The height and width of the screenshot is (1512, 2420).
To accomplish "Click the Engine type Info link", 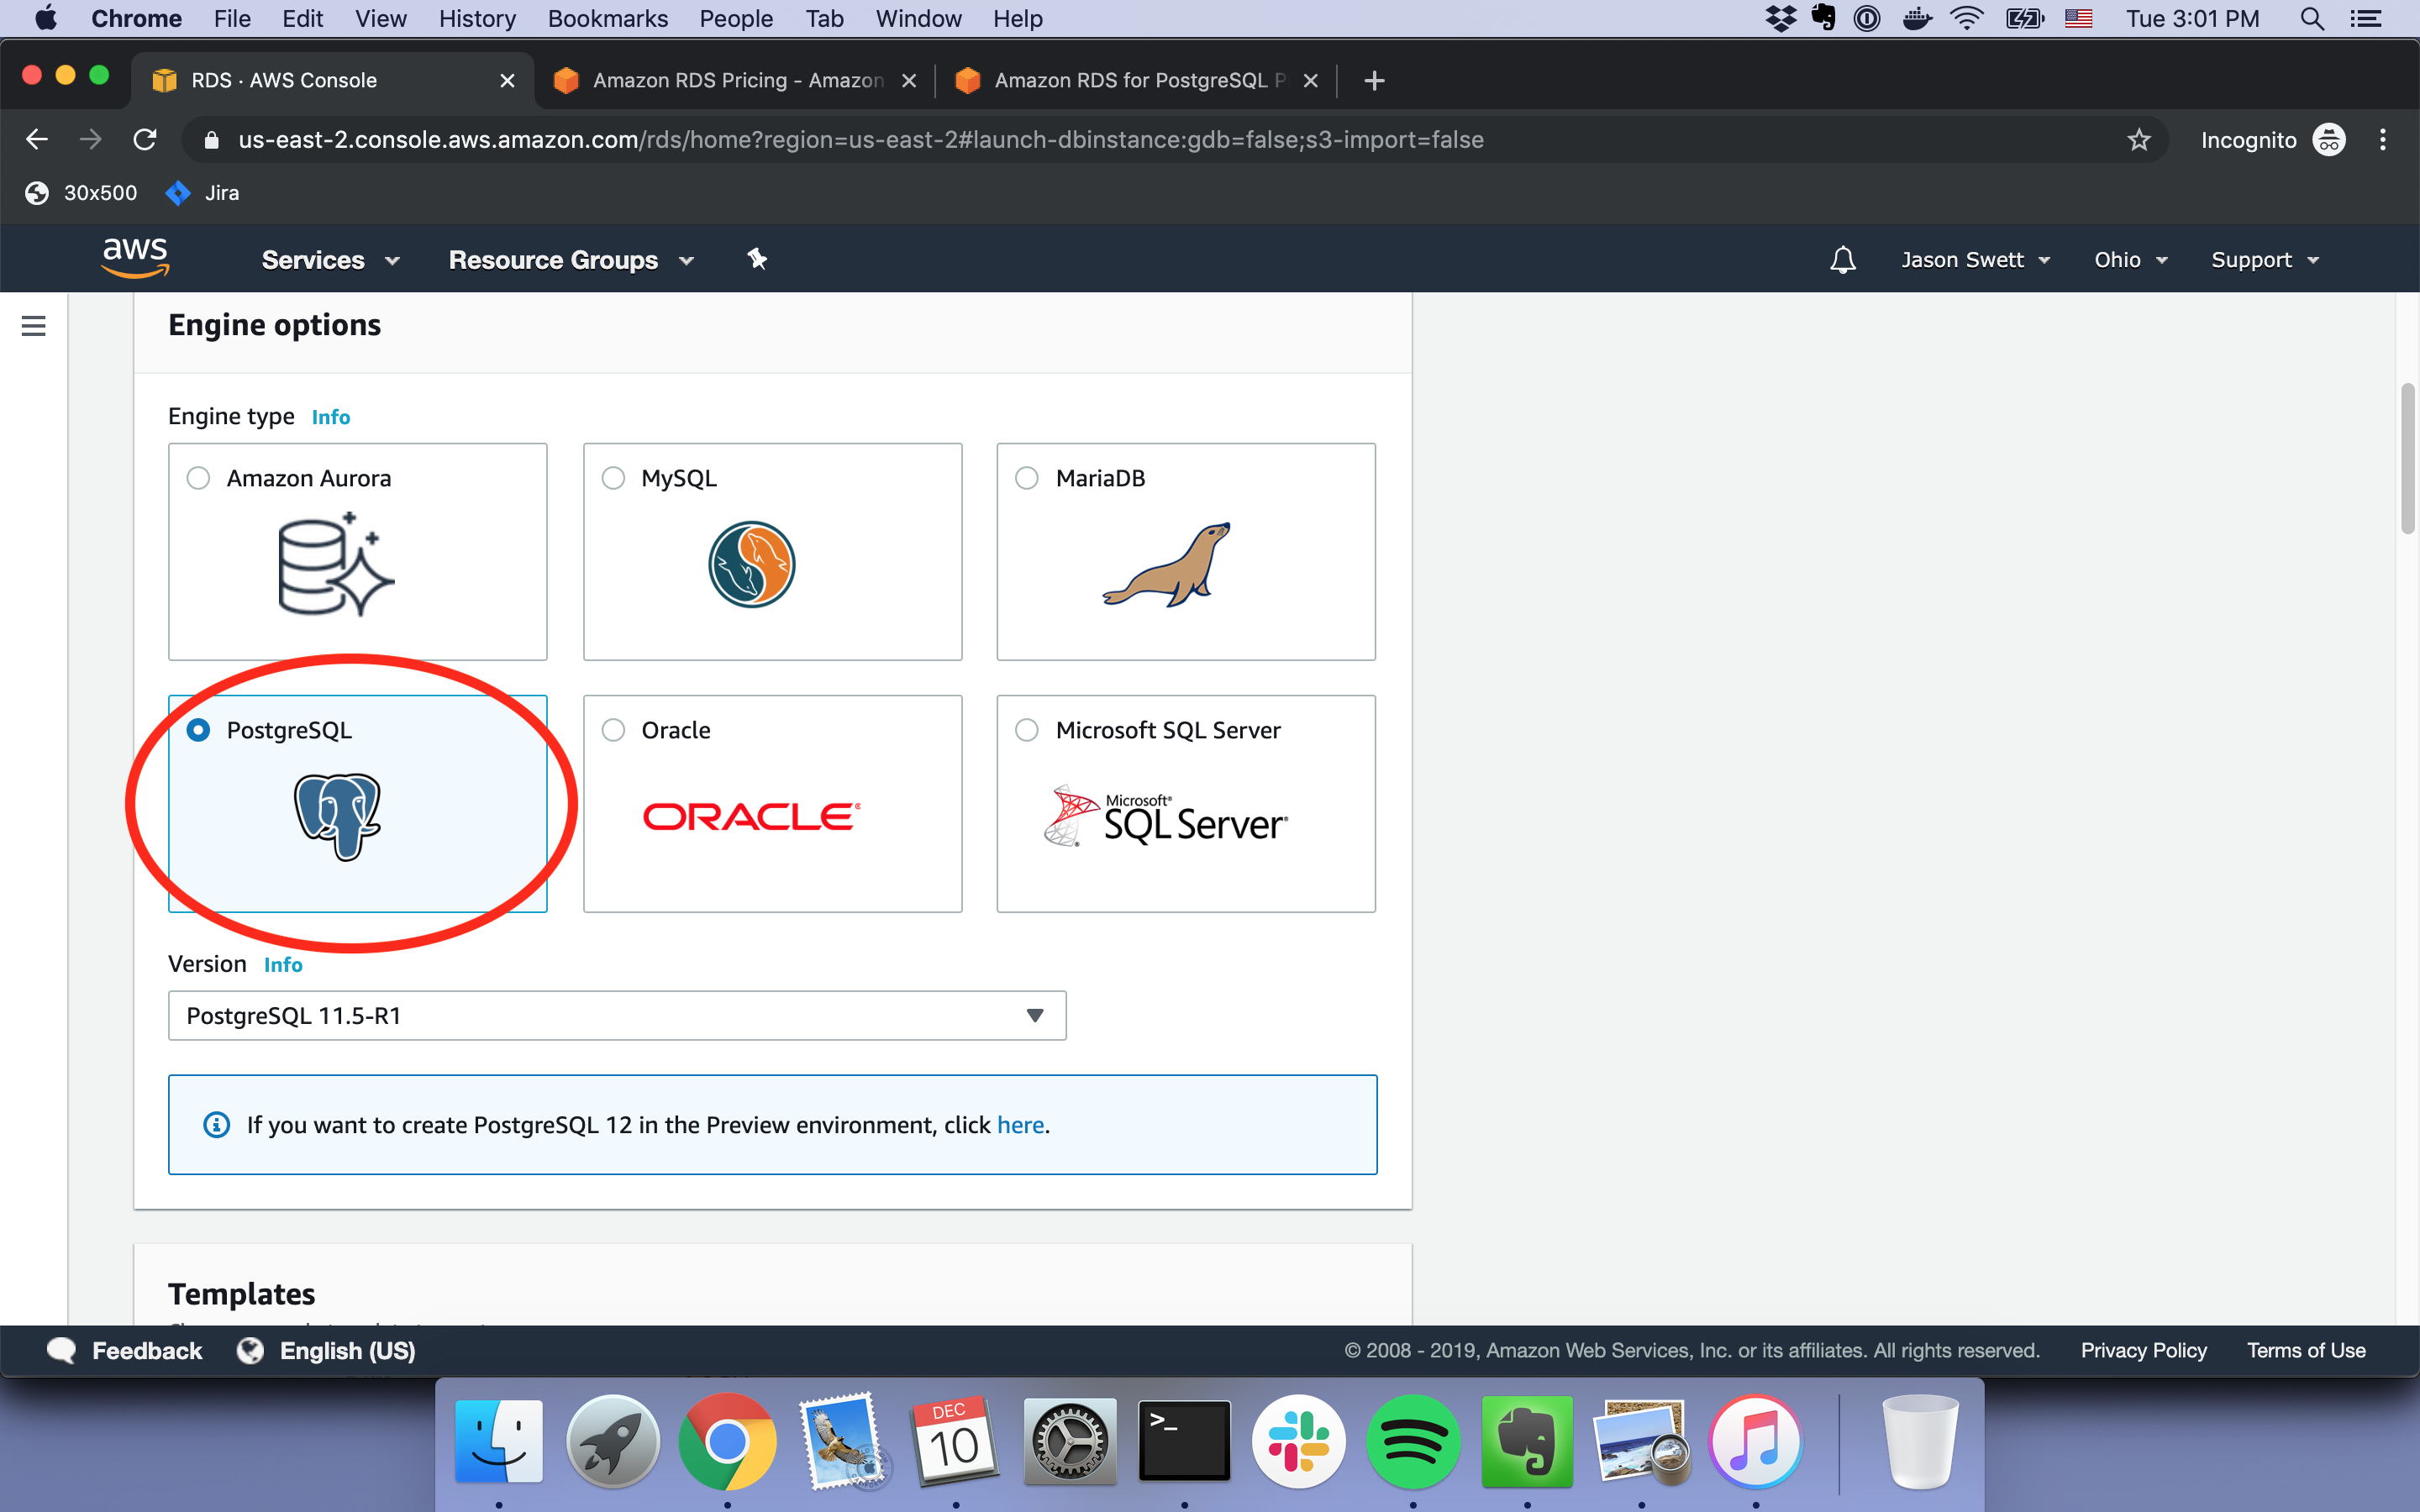I will 331,417.
